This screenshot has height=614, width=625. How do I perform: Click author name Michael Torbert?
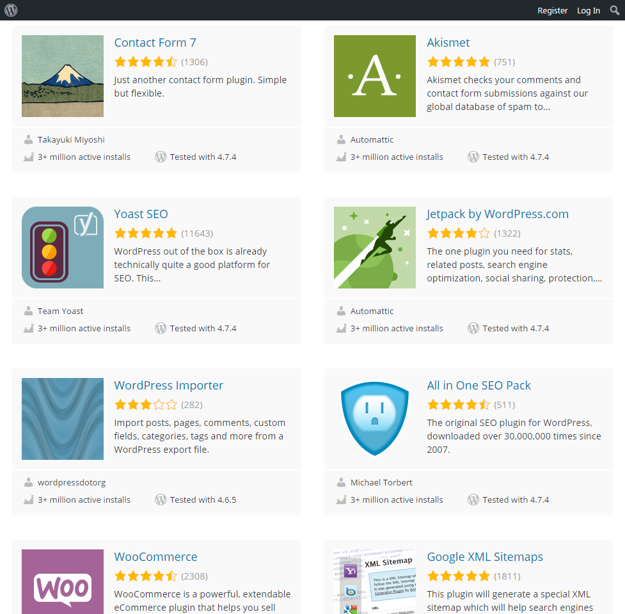381,482
